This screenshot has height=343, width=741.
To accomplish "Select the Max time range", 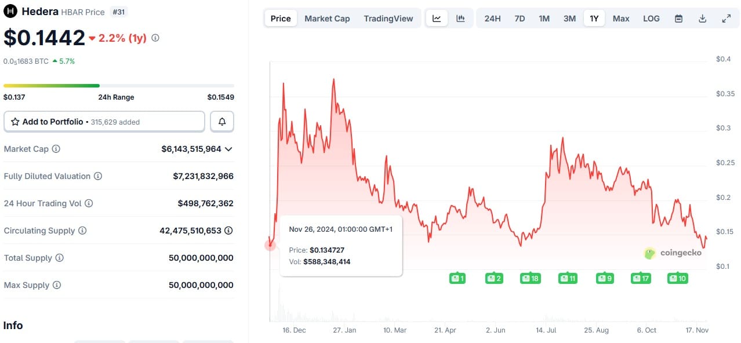I will click(621, 19).
